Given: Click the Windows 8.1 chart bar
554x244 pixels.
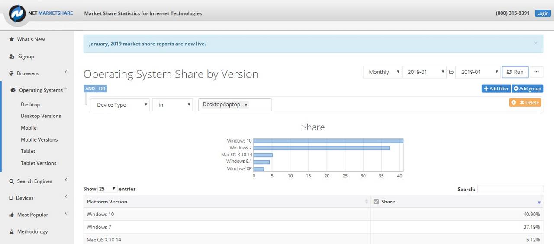Looking at the screenshot, I should coord(261,162).
